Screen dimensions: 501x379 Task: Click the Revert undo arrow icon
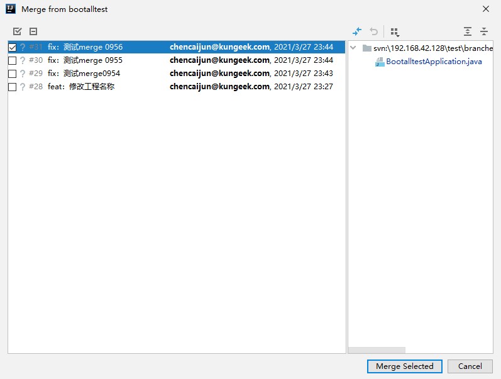click(x=374, y=31)
